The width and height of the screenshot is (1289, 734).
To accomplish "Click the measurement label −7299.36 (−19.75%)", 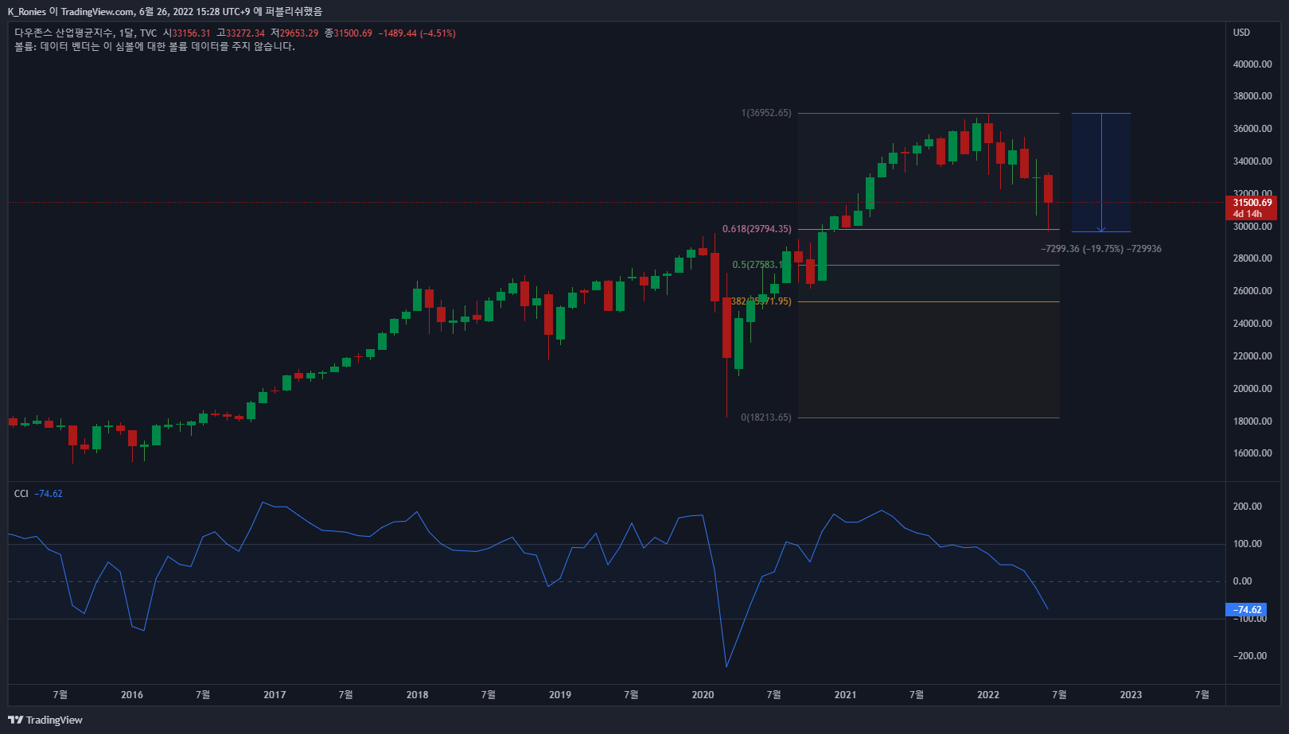I will pyautogui.click(x=1101, y=249).
